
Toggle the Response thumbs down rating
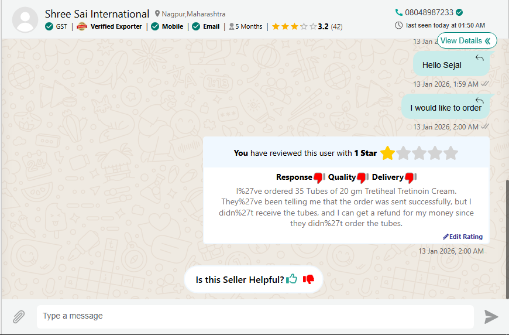[319, 177]
